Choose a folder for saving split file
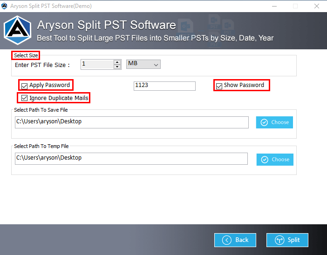Image resolution: width=327 pixels, height=255 pixels. pos(274,122)
